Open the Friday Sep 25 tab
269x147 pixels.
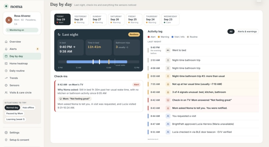(x=134, y=19)
